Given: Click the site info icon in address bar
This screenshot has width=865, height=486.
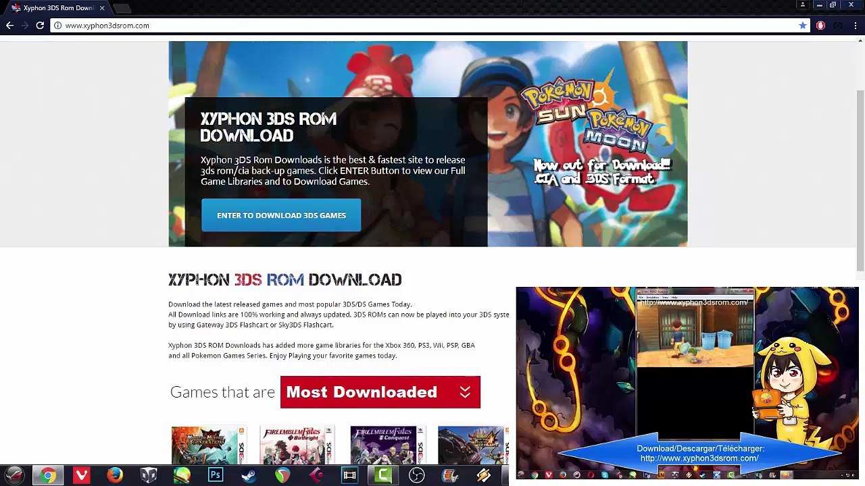Looking at the screenshot, I should [57, 26].
